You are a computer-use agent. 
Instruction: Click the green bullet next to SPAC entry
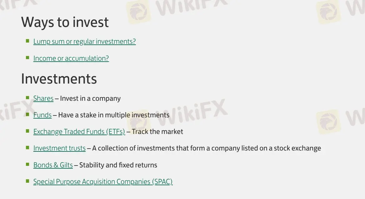tap(27, 181)
